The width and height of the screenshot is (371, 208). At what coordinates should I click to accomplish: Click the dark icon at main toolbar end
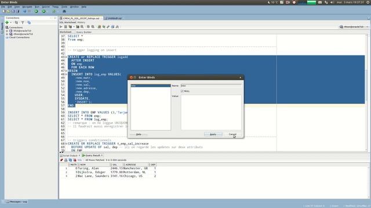(x=64, y=12)
